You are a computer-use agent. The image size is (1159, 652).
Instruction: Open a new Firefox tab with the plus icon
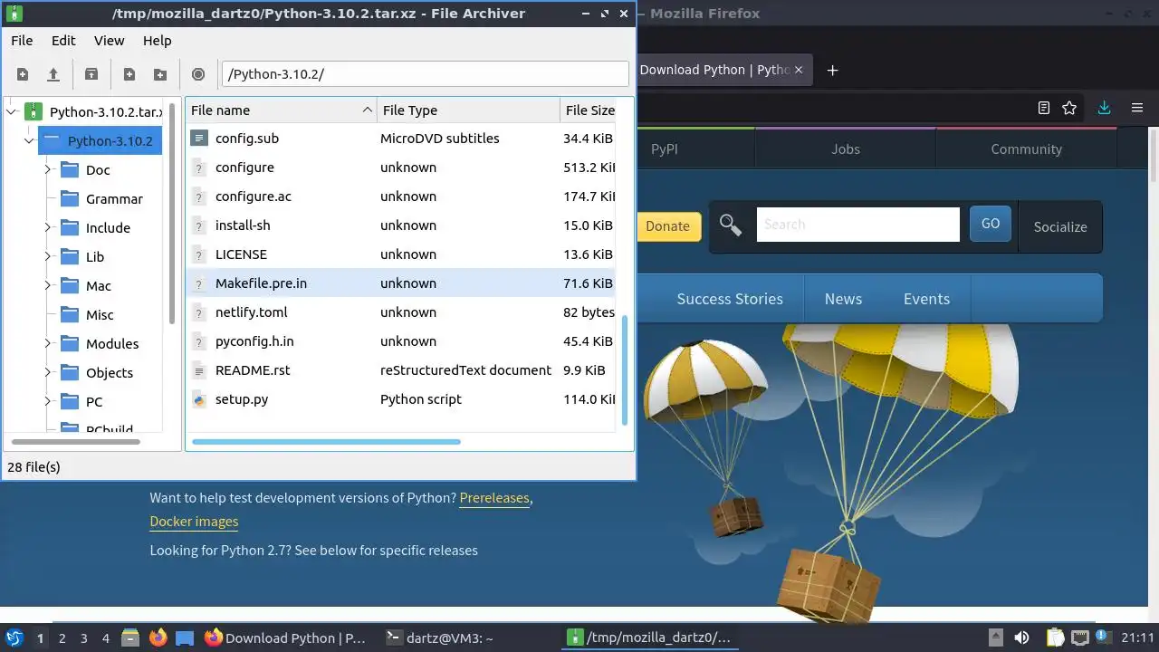coord(833,71)
